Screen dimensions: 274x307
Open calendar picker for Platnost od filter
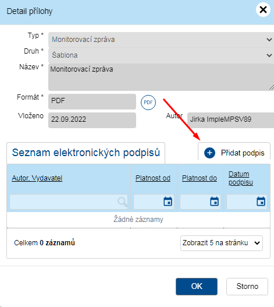168,202
